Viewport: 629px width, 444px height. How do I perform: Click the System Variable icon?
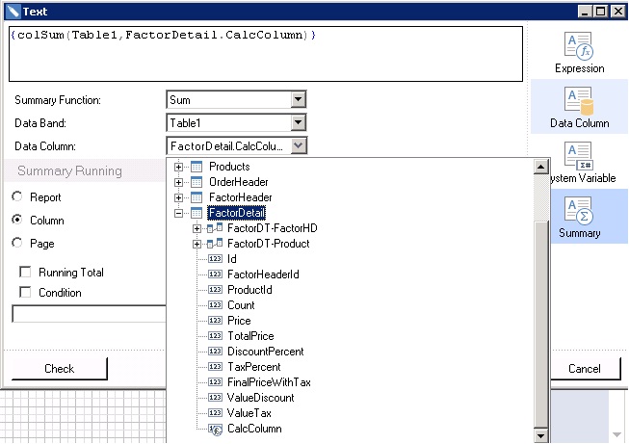(579, 155)
